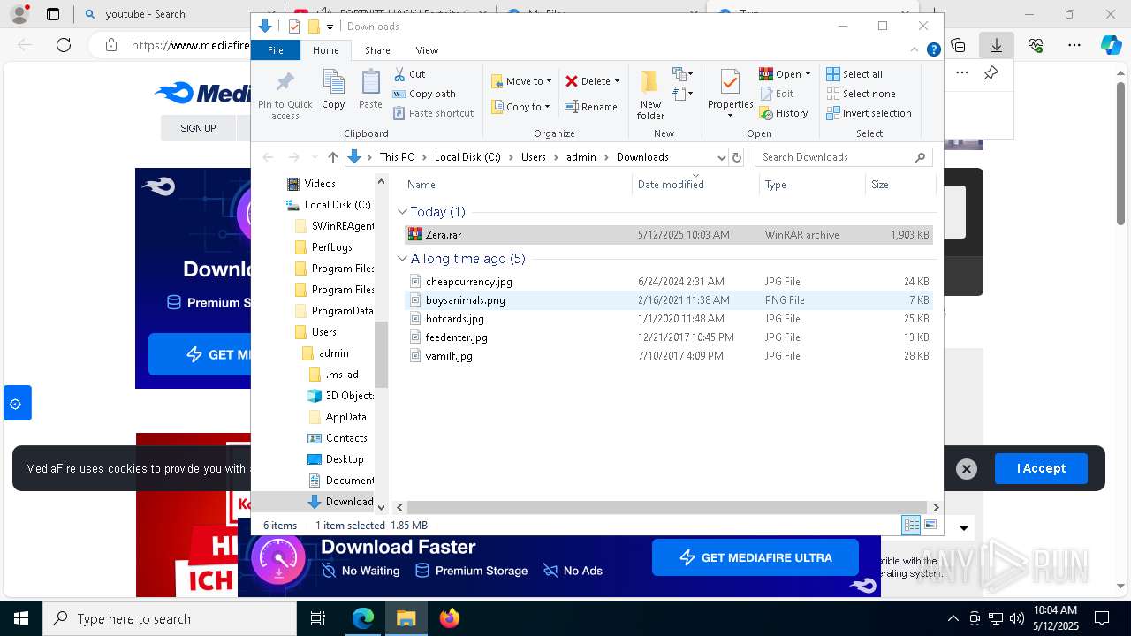Open the Copy to dropdown
The width and height of the screenshot is (1131, 636).
click(x=520, y=107)
